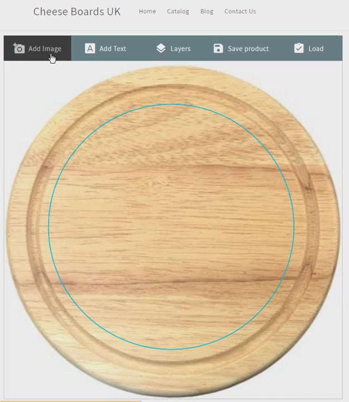Select the Add Text label in toolbar

coord(113,49)
